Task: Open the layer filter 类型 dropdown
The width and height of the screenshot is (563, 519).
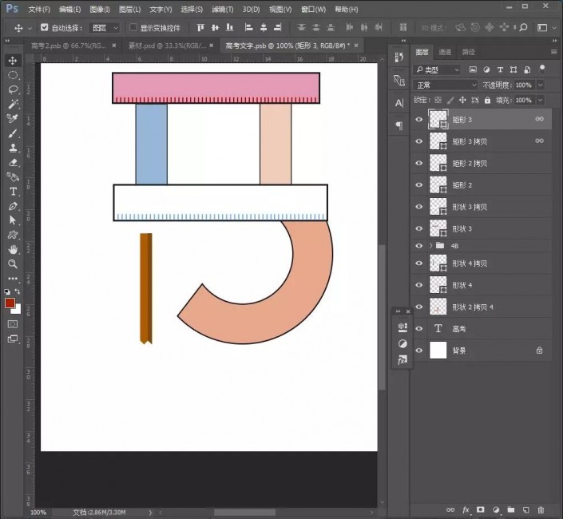Action: pyautogui.click(x=437, y=70)
